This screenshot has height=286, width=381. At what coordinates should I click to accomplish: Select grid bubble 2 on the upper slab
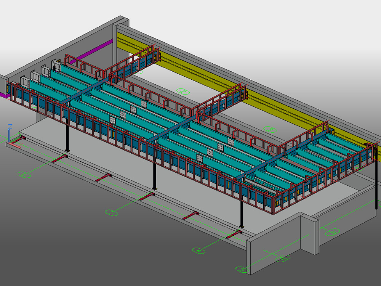click(183, 92)
